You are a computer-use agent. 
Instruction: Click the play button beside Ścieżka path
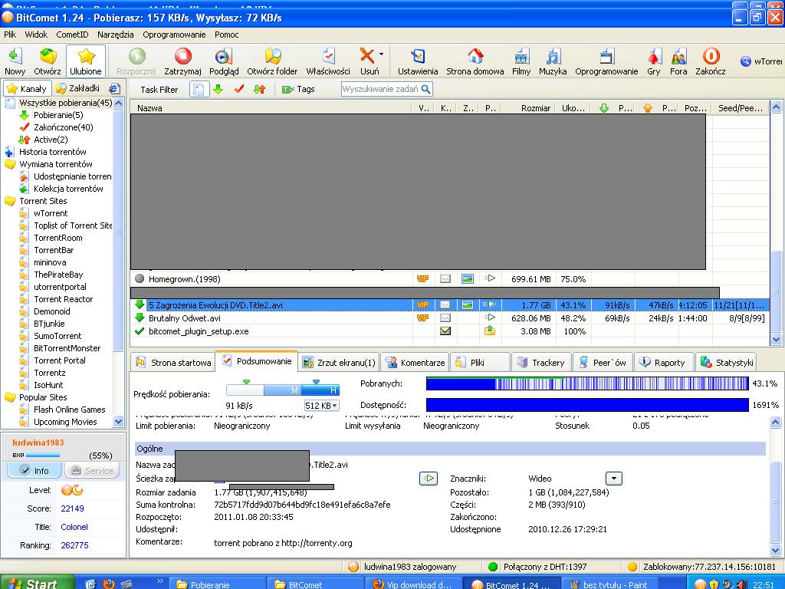pos(428,479)
